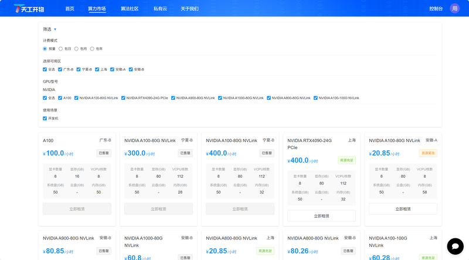Click 已售罄 badge on the A100 ¥100.0 card
The height and width of the screenshot is (260, 469).
[x=104, y=153]
